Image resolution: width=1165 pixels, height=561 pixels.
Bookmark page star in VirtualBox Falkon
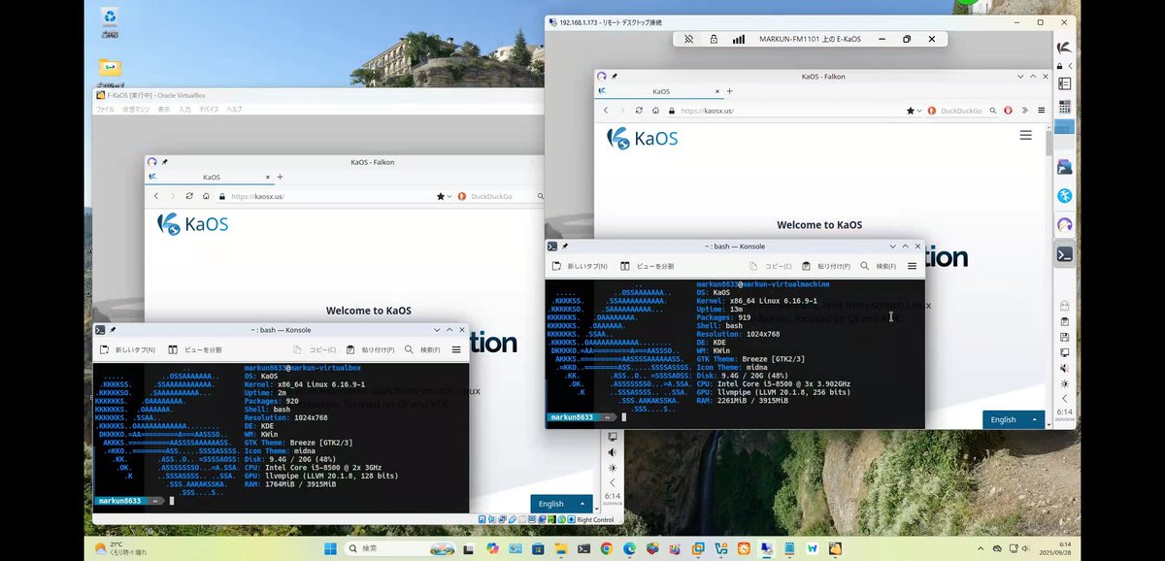[440, 196]
